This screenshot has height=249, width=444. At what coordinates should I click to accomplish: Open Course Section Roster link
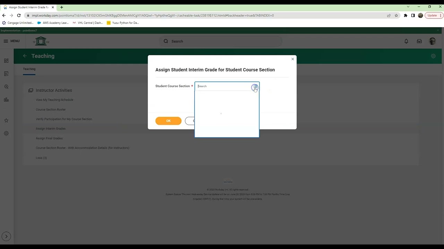51,110
